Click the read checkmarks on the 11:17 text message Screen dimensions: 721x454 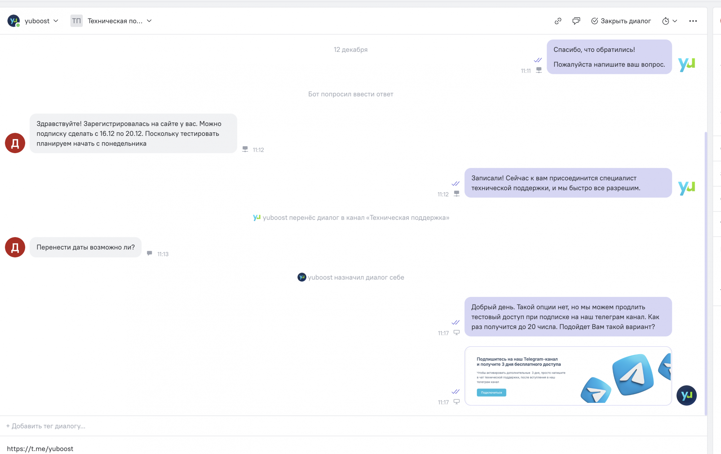(x=455, y=322)
